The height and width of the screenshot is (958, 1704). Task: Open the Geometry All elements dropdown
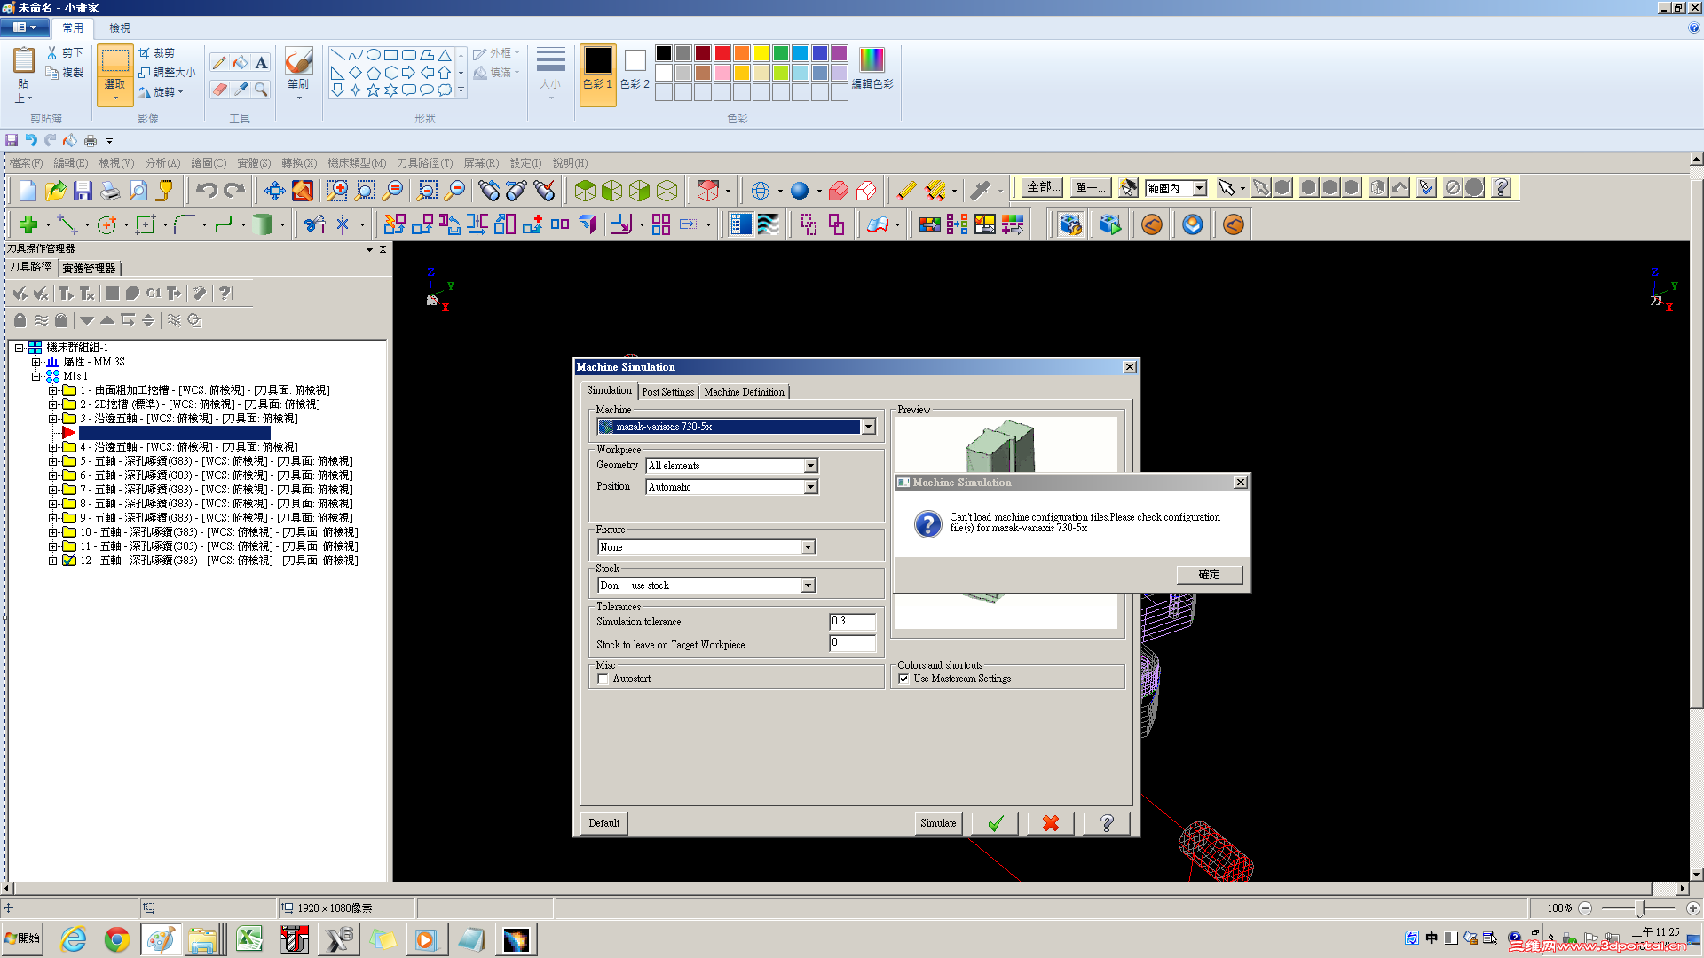[x=810, y=466]
